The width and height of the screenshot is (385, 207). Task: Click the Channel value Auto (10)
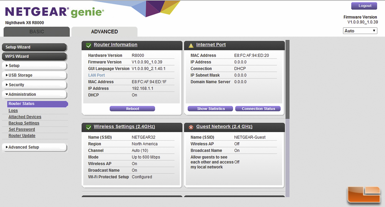(x=140, y=150)
